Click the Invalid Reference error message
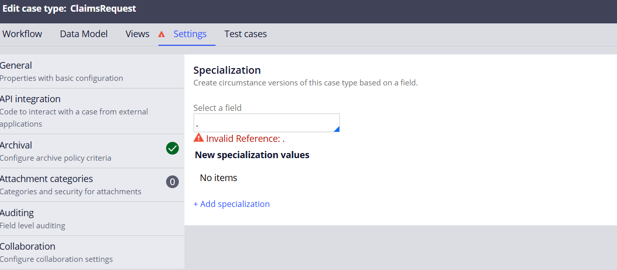Image resolution: width=617 pixels, height=270 pixels. 245,139
